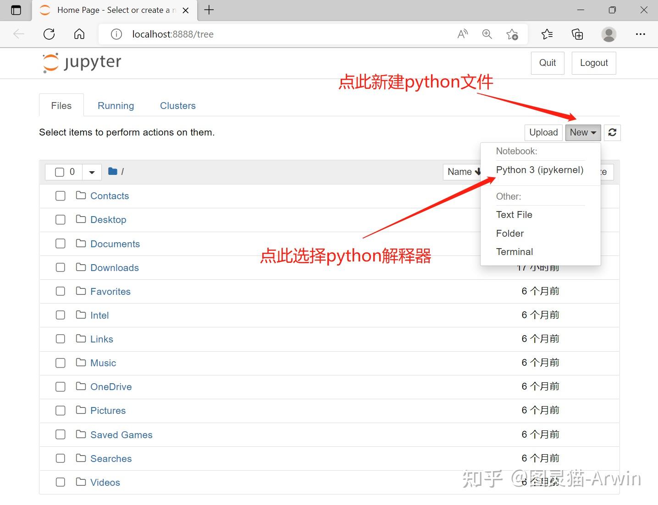Open browser Collections
This screenshot has height=505, width=658.
click(x=577, y=34)
